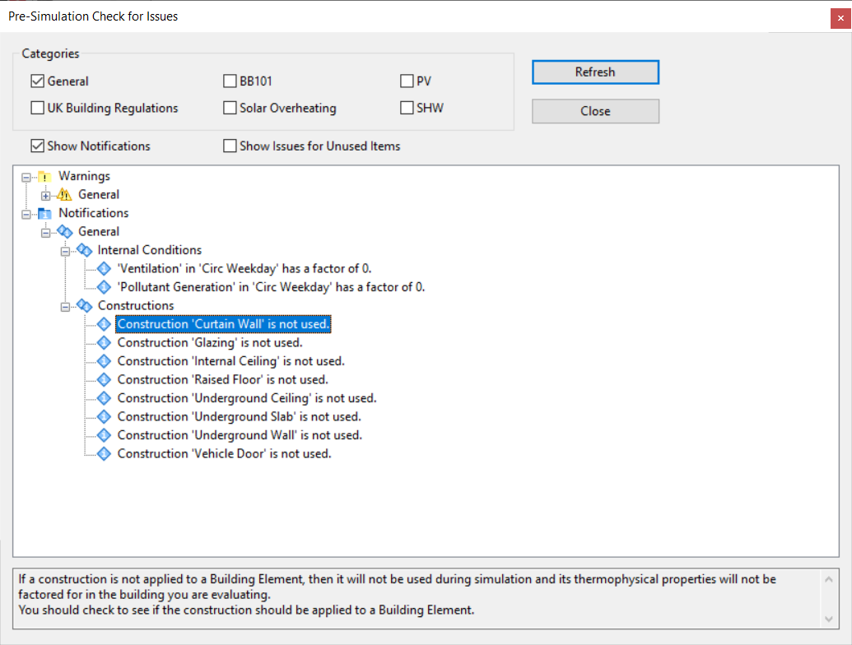Viewport: 852px width, 645px height.
Task: Collapse the General node under Notifications
Action: [45, 233]
